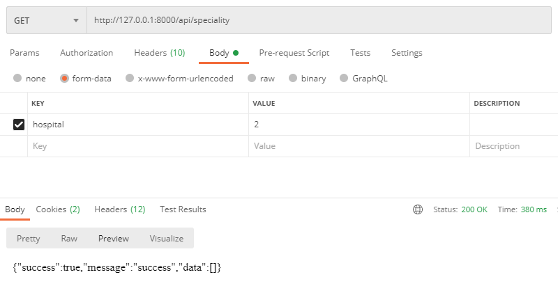Choose GraphQL body type
Screen dimensions: 558x286
click(x=363, y=79)
